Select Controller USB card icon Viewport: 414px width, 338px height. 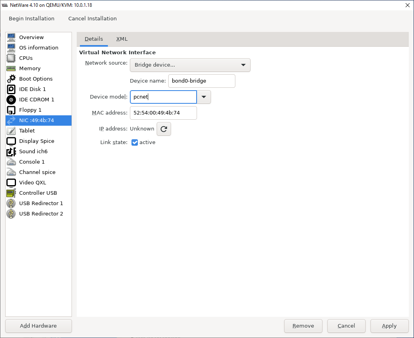click(x=11, y=193)
